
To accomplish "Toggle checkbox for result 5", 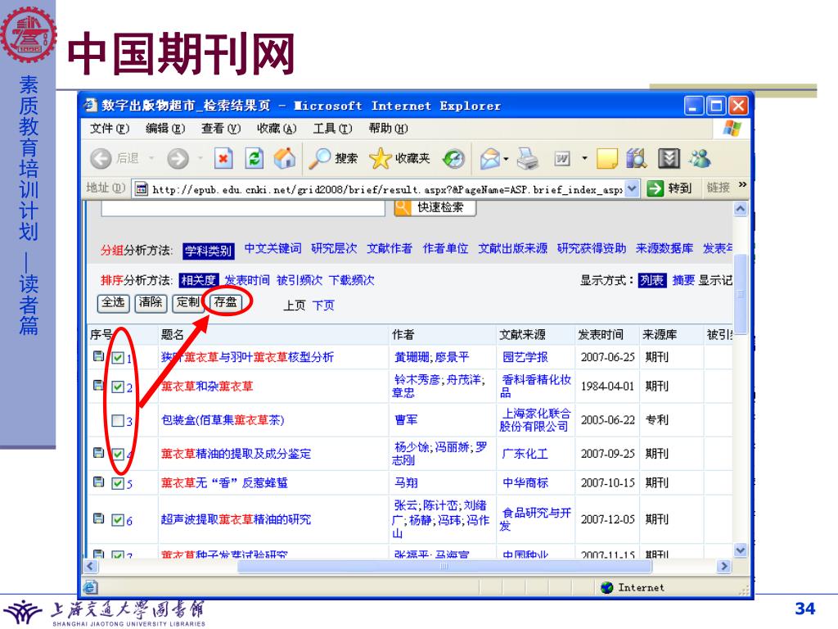I will 118,483.
